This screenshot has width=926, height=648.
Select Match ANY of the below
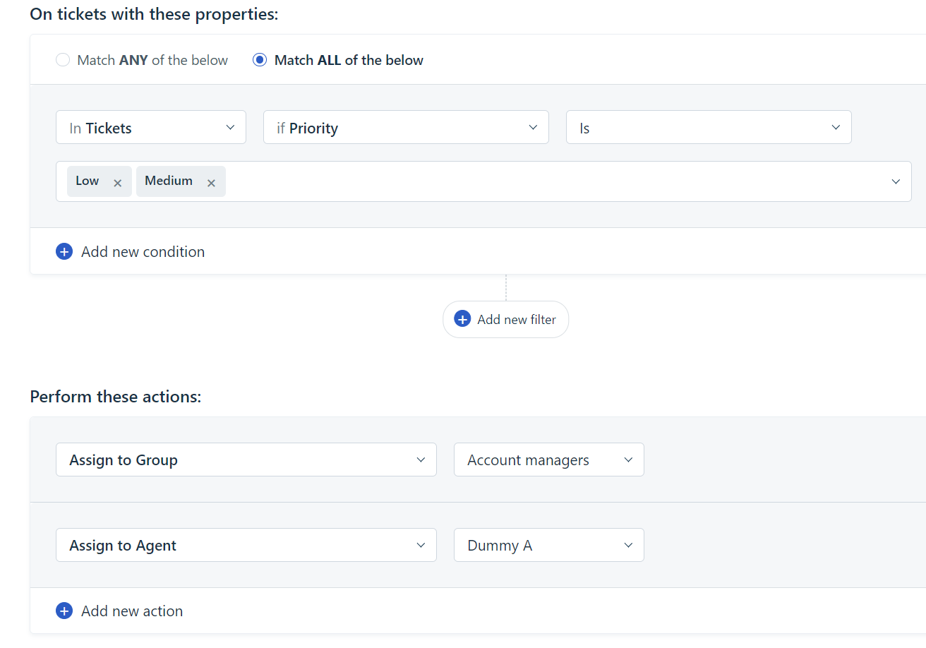(x=64, y=61)
